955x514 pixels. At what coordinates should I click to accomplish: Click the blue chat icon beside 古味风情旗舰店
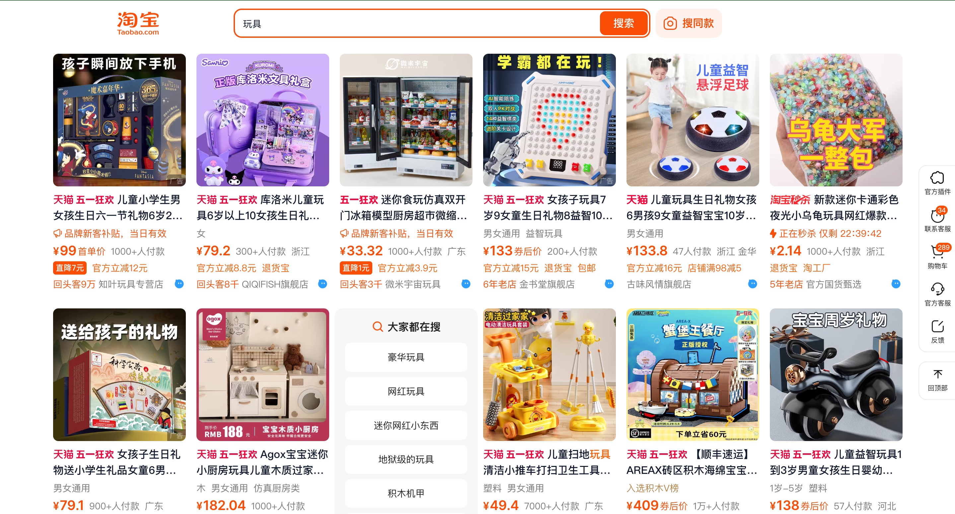click(x=752, y=284)
